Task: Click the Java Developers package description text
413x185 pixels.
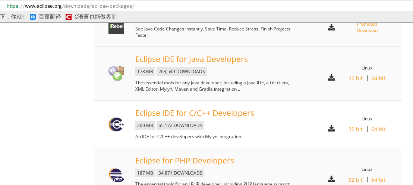Action: (212, 86)
